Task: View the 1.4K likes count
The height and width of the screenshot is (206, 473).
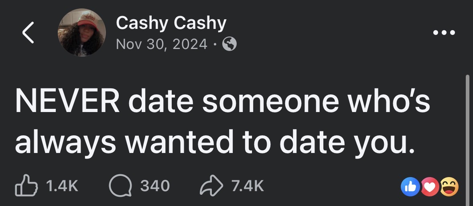Action: click(x=62, y=186)
